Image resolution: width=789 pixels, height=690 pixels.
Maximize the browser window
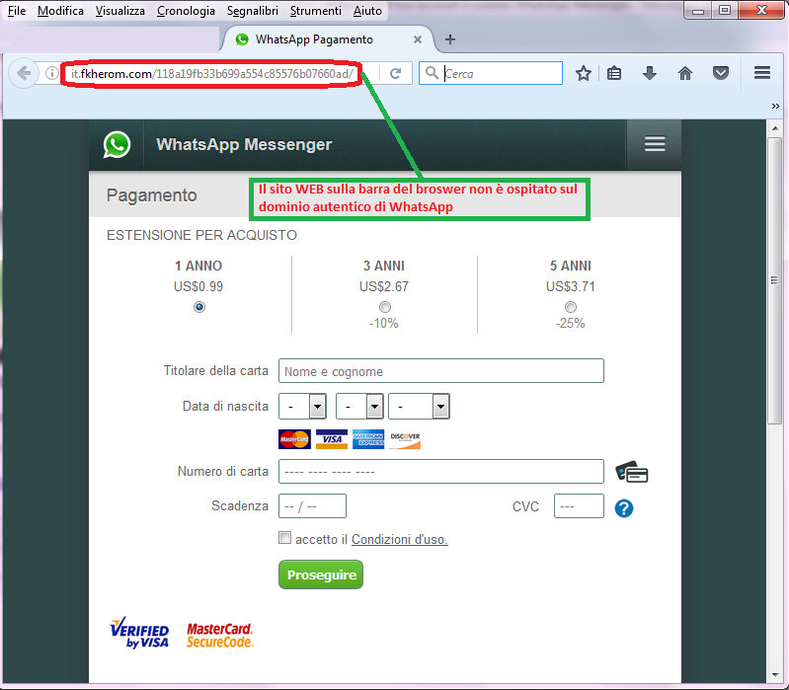tap(725, 11)
